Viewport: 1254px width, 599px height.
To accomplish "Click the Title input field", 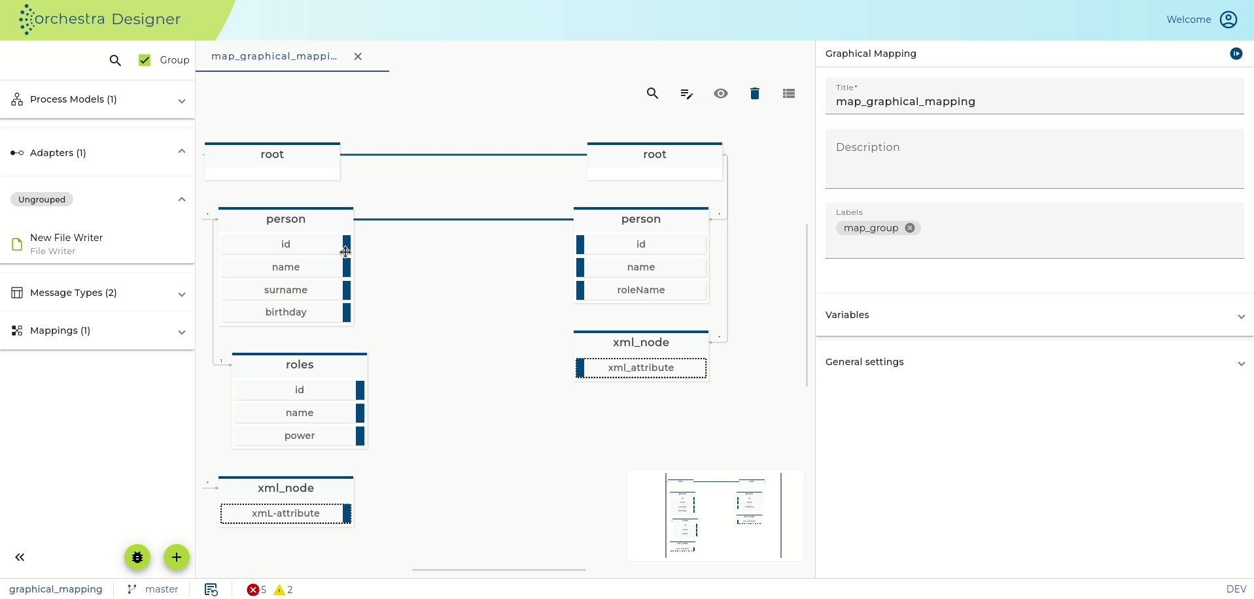I will click(x=1034, y=96).
